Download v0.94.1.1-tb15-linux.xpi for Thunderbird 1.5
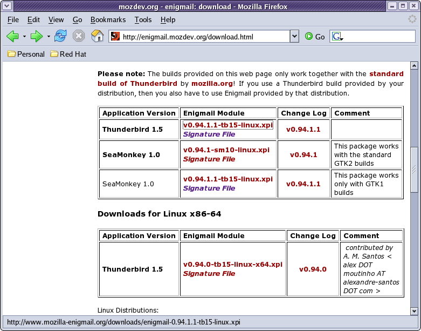This screenshot has height=331, width=421. [x=227, y=125]
